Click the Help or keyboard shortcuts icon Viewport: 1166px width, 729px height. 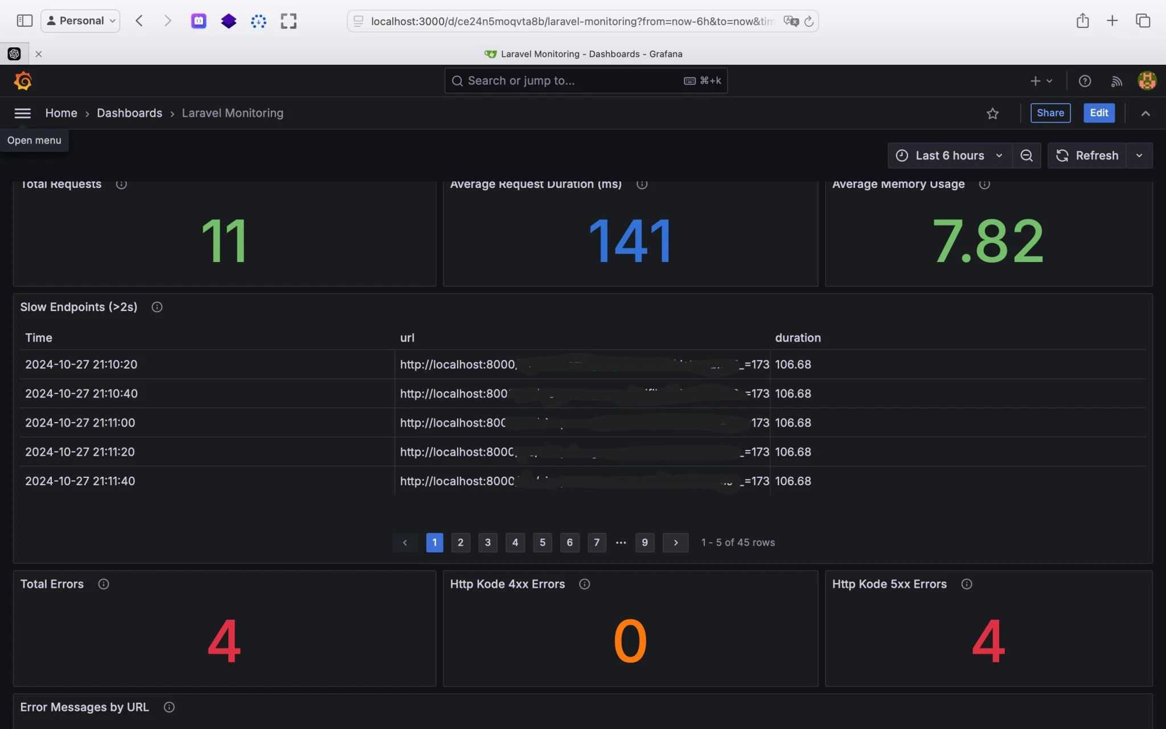(1085, 81)
